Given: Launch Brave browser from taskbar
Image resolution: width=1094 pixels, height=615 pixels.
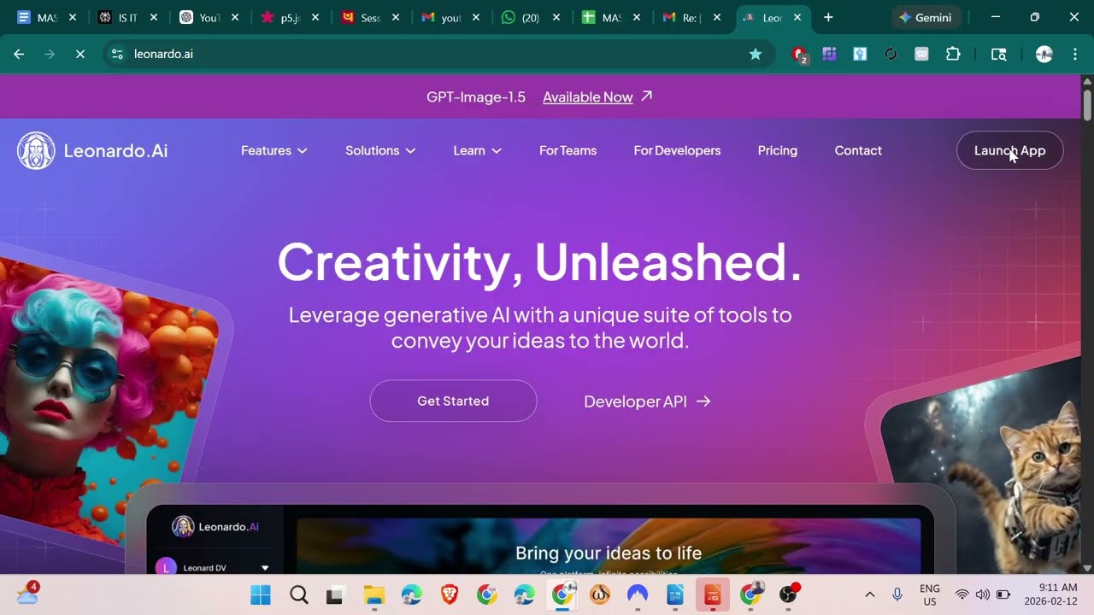Looking at the screenshot, I should 449,594.
